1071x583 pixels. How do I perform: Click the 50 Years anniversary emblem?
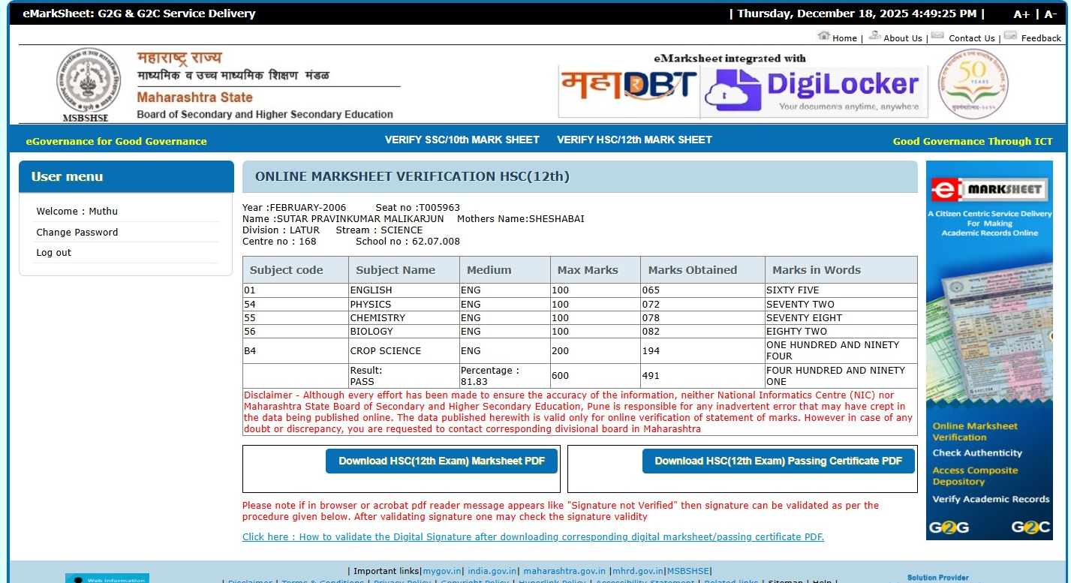click(x=973, y=84)
